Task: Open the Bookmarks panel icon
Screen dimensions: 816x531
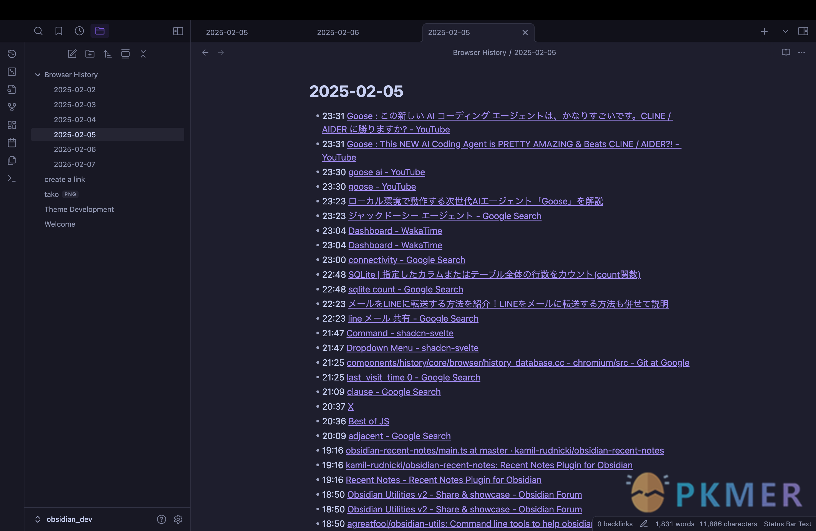Action: 59,31
